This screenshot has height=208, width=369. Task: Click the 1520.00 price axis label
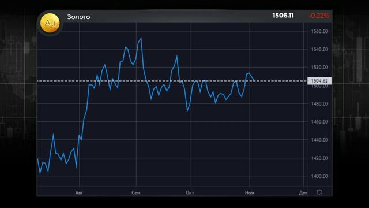click(x=319, y=68)
